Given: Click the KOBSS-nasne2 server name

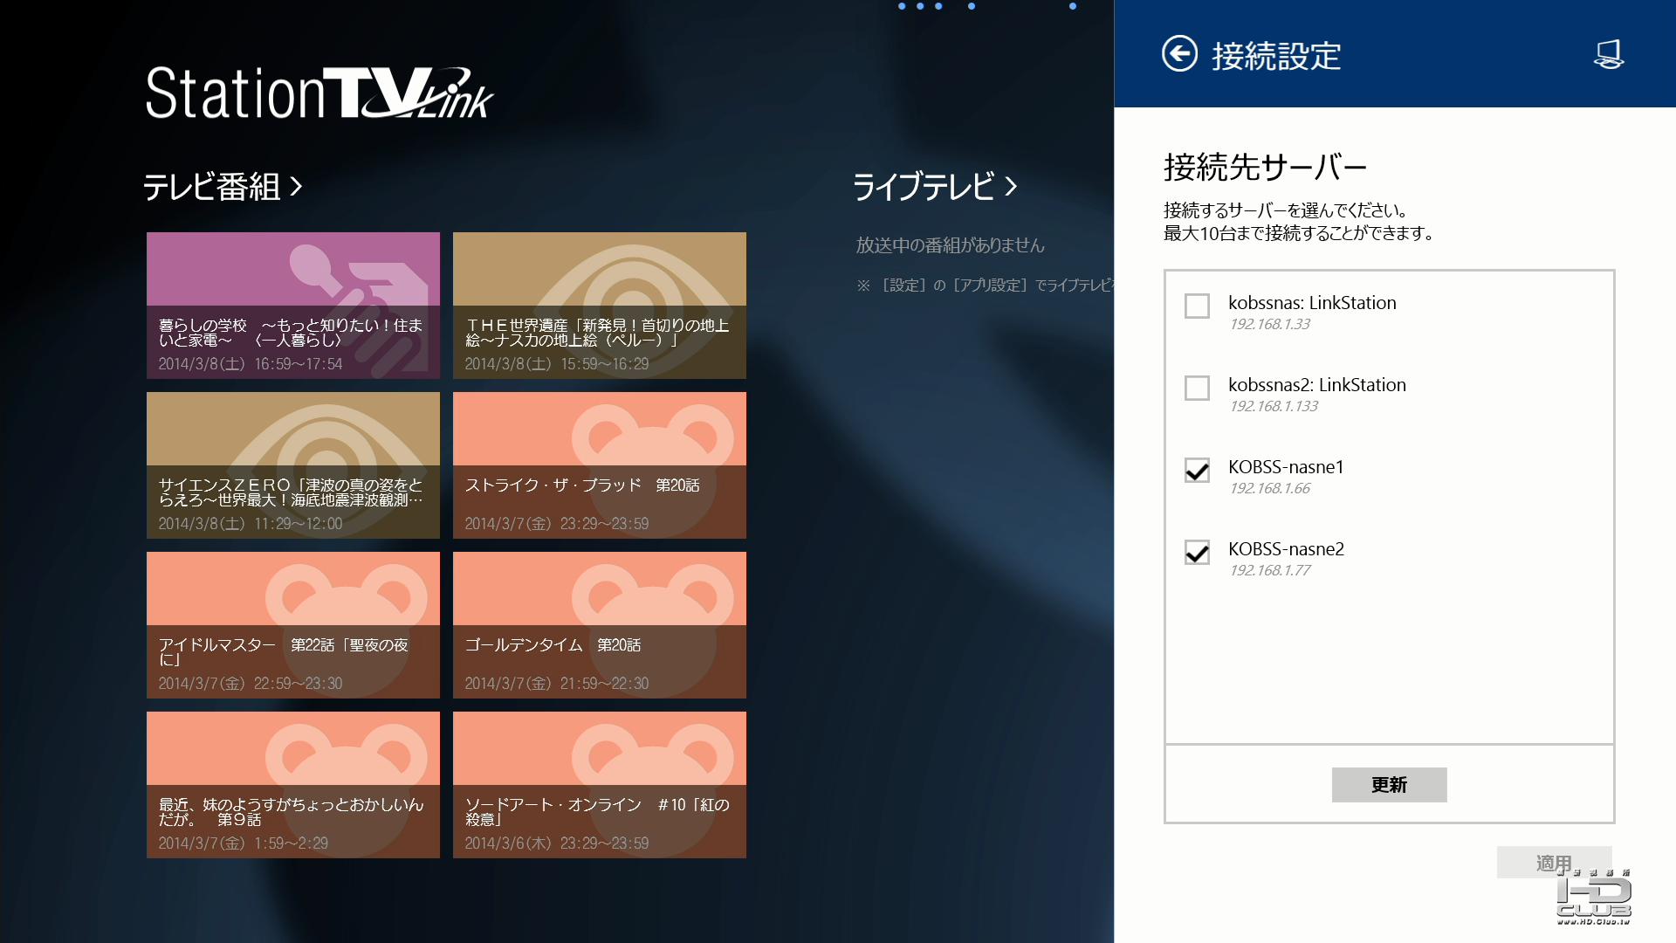Looking at the screenshot, I should [1286, 549].
